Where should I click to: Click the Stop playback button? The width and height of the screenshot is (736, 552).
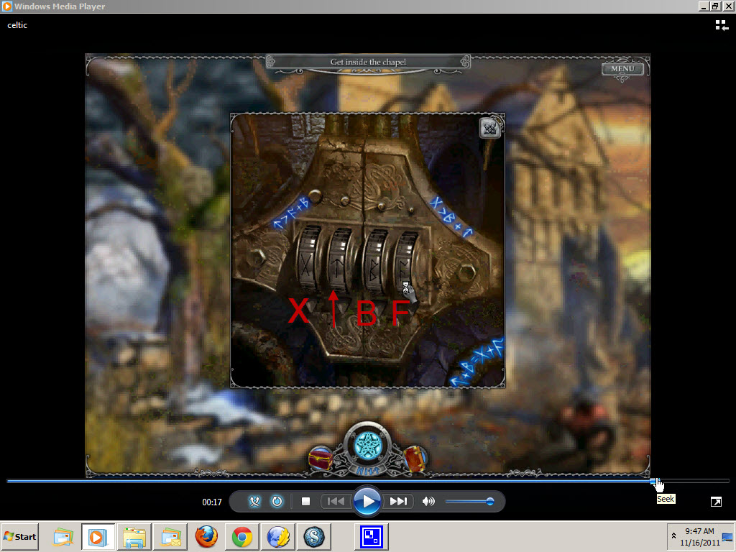[x=305, y=502]
